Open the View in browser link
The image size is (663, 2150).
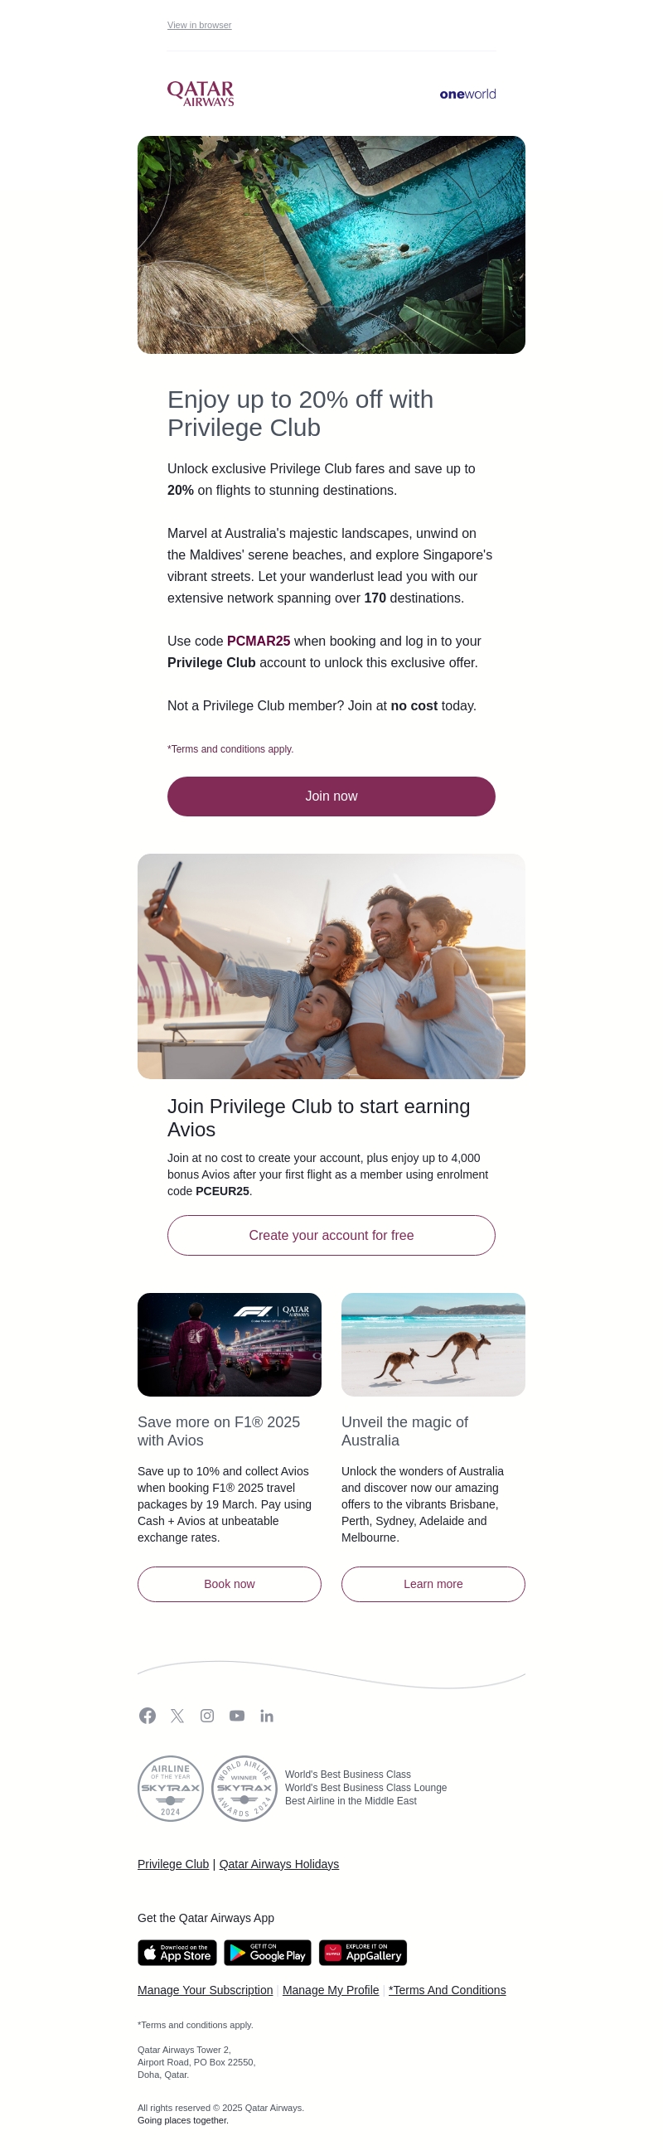pyautogui.click(x=200, y=25)
